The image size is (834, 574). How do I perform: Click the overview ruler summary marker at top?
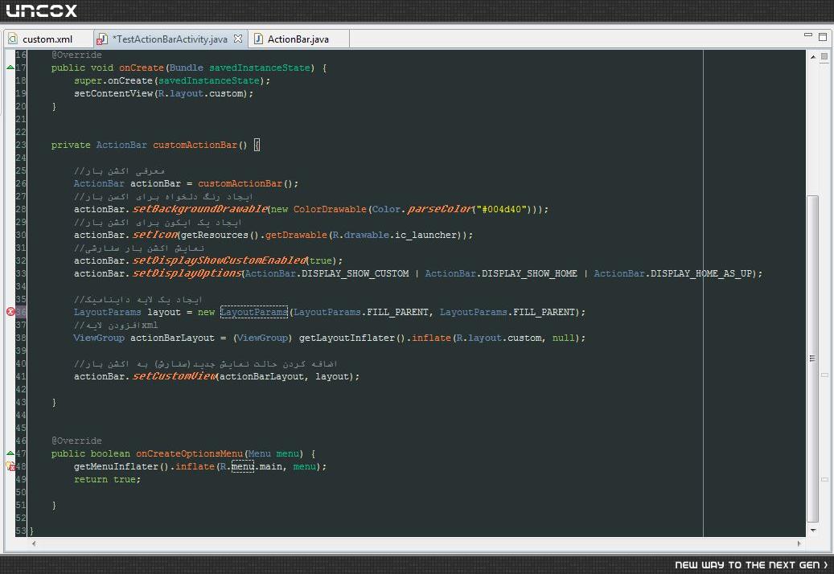pos(824,56)
